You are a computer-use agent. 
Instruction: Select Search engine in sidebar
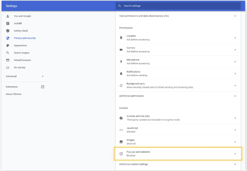coord(22,53)
